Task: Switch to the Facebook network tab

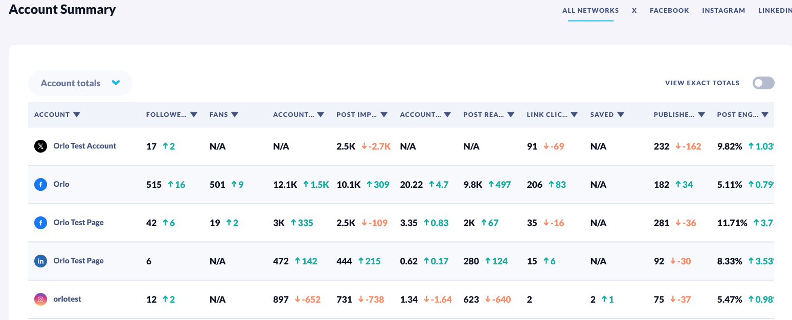Action: pyautogui.click(x=669, y=10)
